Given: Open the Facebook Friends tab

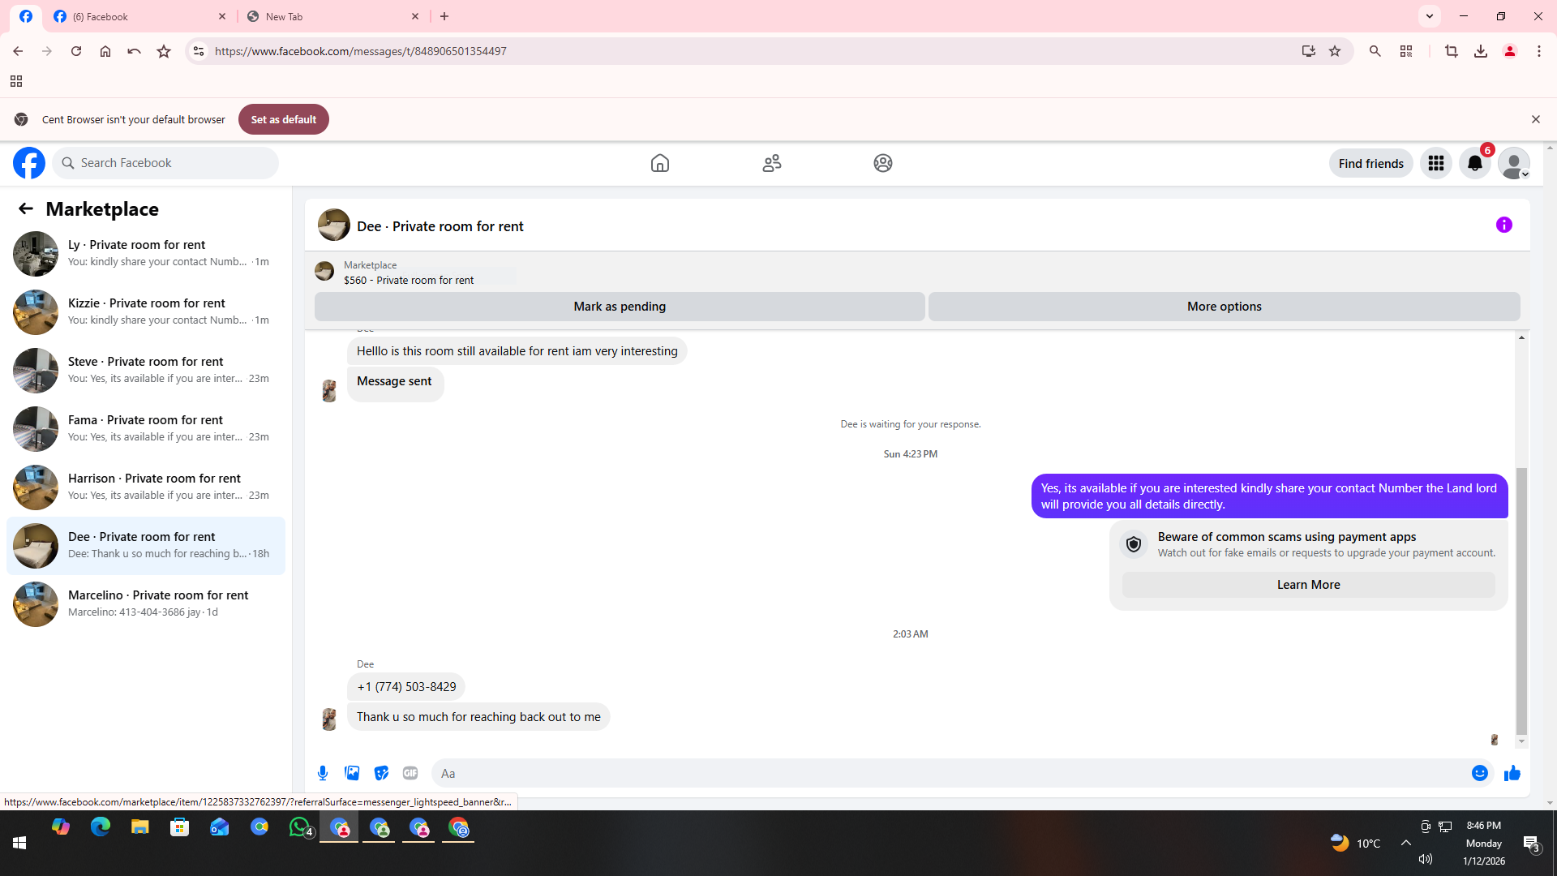Looking at the screenshot, I should click(771, 163).
